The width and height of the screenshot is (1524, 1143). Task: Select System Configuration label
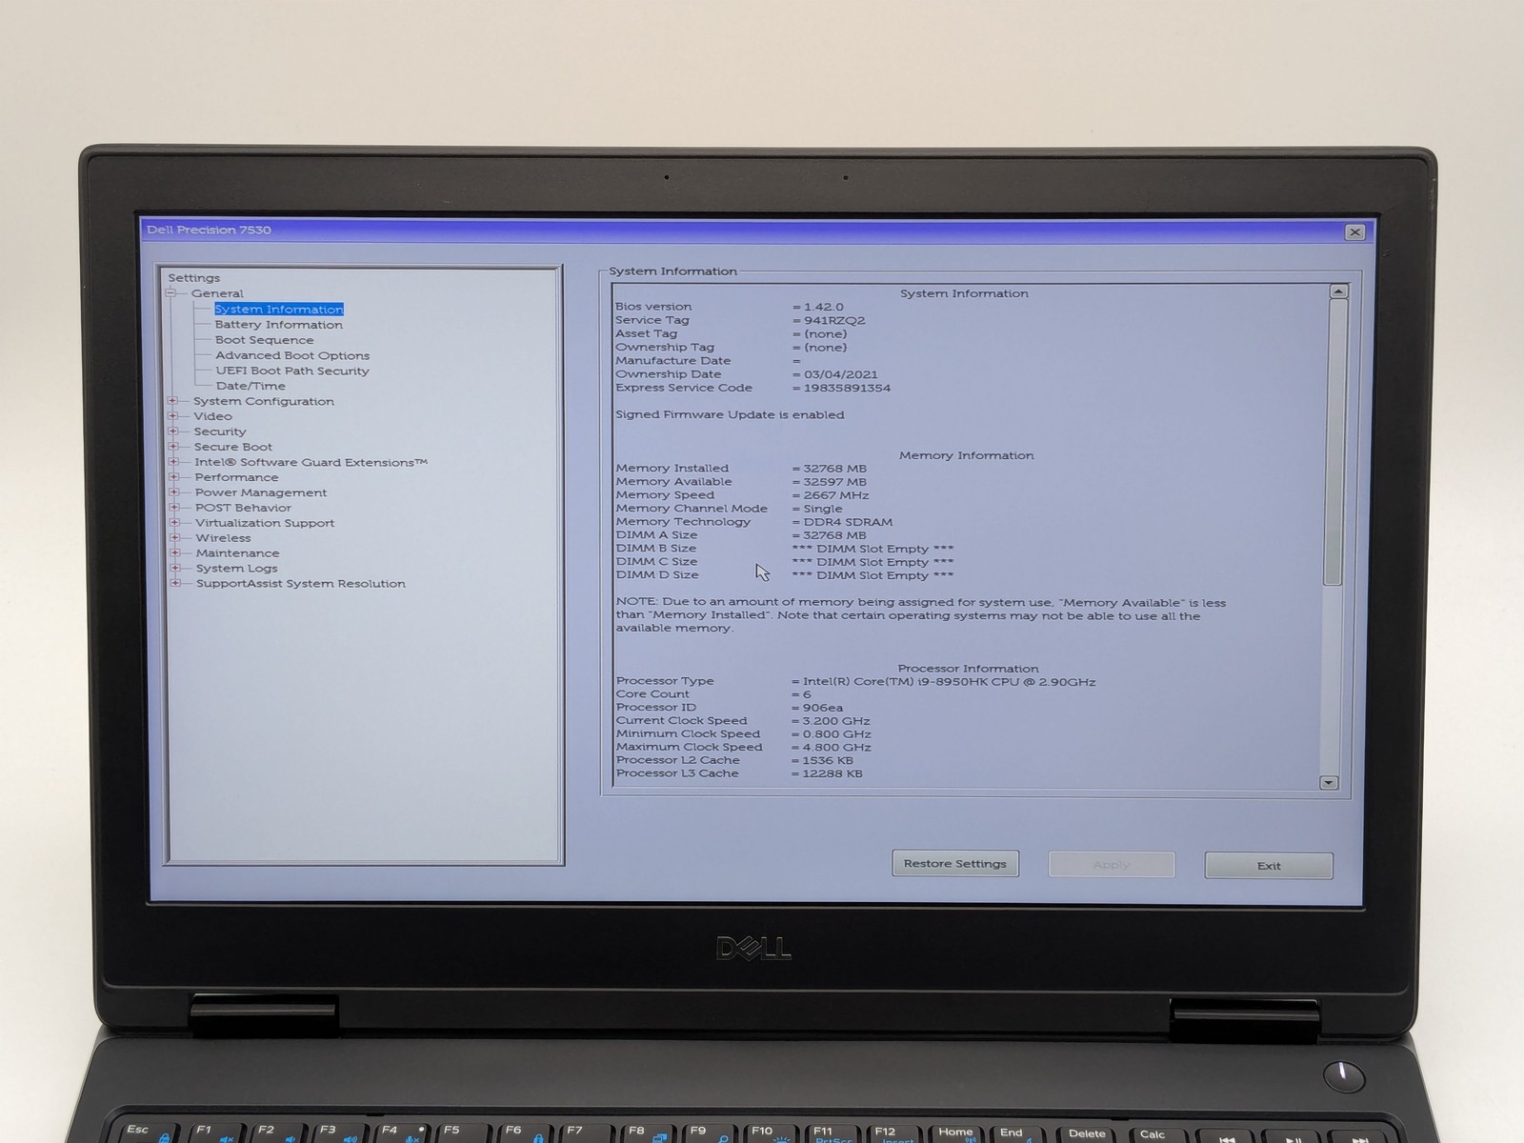click(264, 401)
